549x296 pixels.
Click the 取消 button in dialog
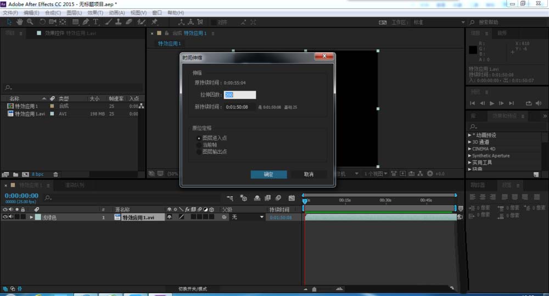pyautogui.click(x=309, y=174)
